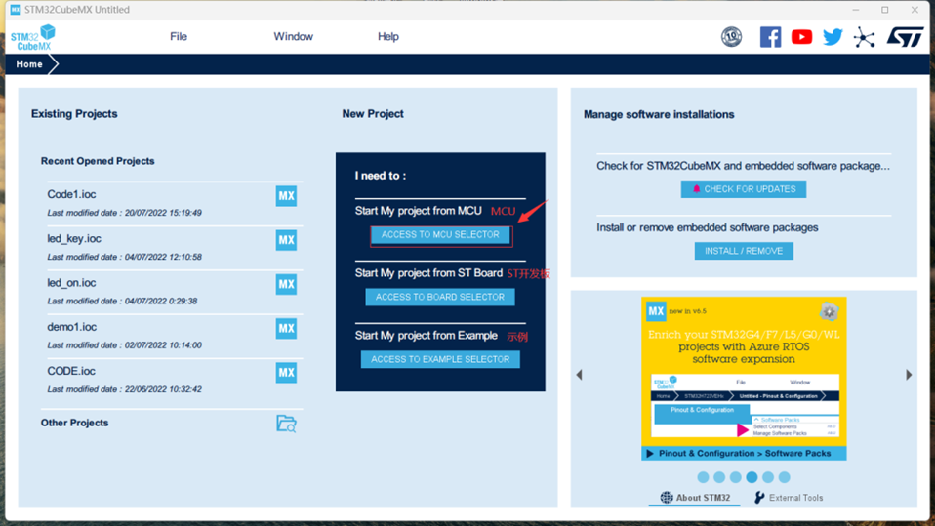Select the second carousel dot
The width and height of the screenshot is (935, 526).
719,477
